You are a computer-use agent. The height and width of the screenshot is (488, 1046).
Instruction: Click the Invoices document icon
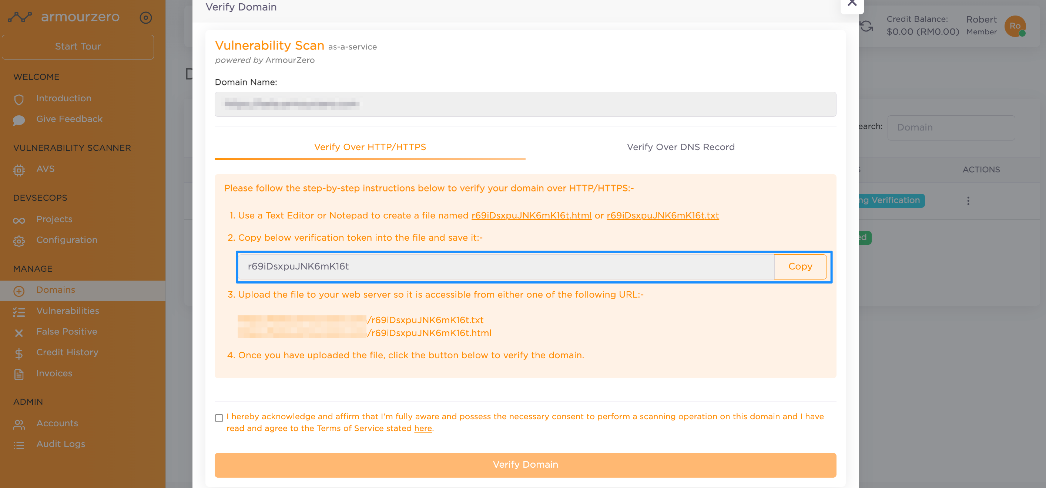click(19, 375)
